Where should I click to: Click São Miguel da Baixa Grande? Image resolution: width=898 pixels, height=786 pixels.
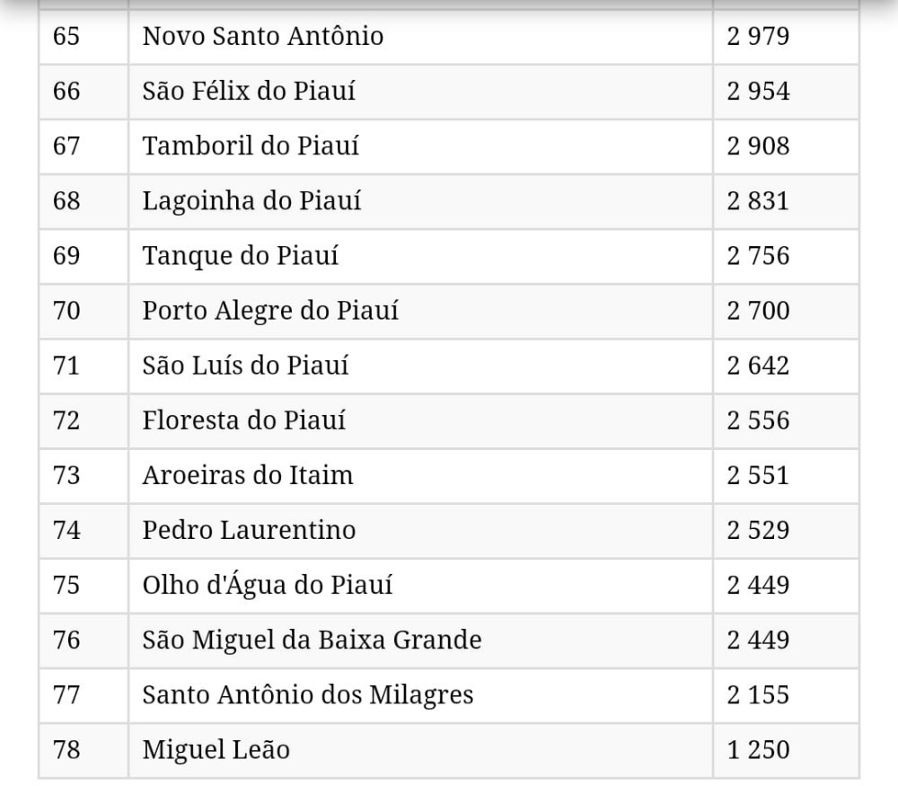tap(313, 640)
